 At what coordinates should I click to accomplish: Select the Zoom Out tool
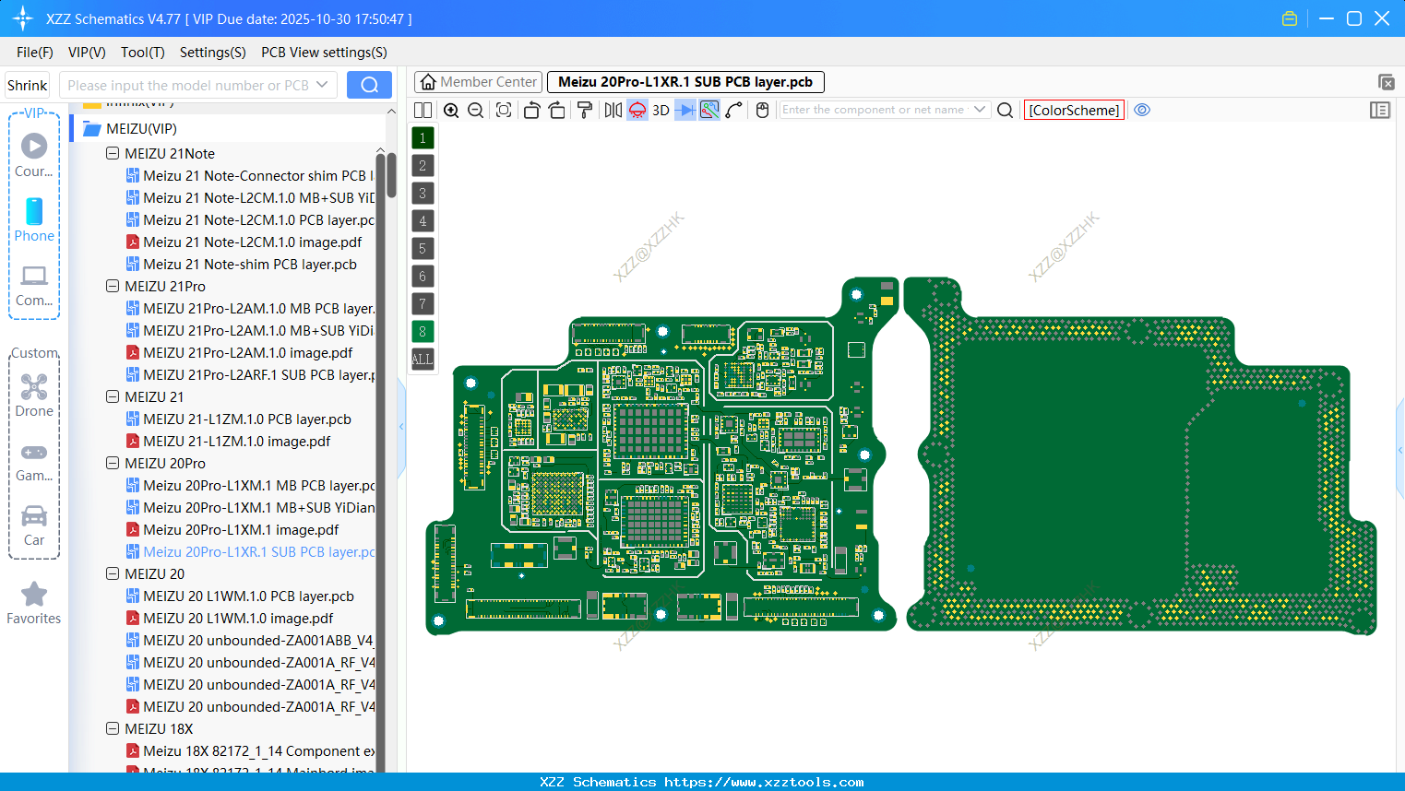click(474, 110)
